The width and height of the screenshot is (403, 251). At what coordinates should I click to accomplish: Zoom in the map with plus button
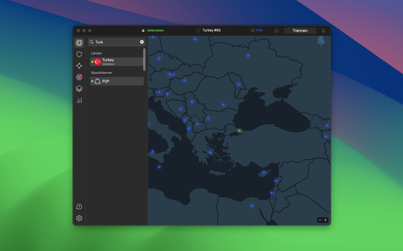tap(325, 220)
